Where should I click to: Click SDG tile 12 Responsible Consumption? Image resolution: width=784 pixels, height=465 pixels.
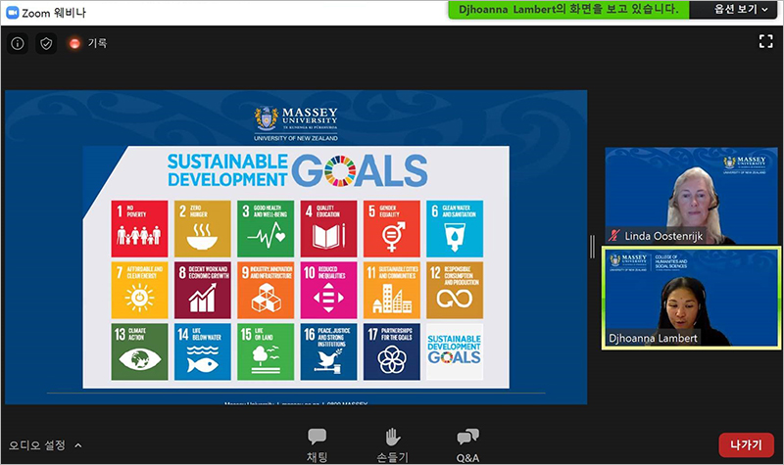click(x=455, y=290)
